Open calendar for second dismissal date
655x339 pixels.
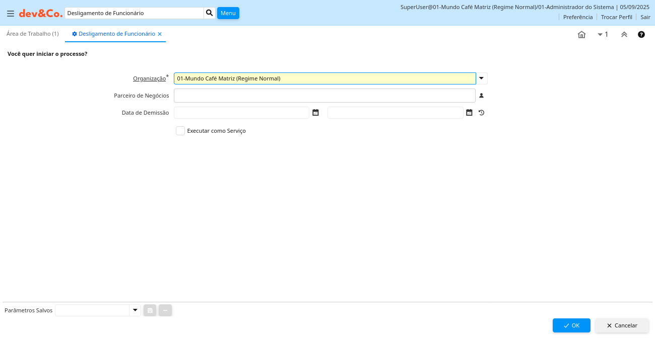click(469, 113)
